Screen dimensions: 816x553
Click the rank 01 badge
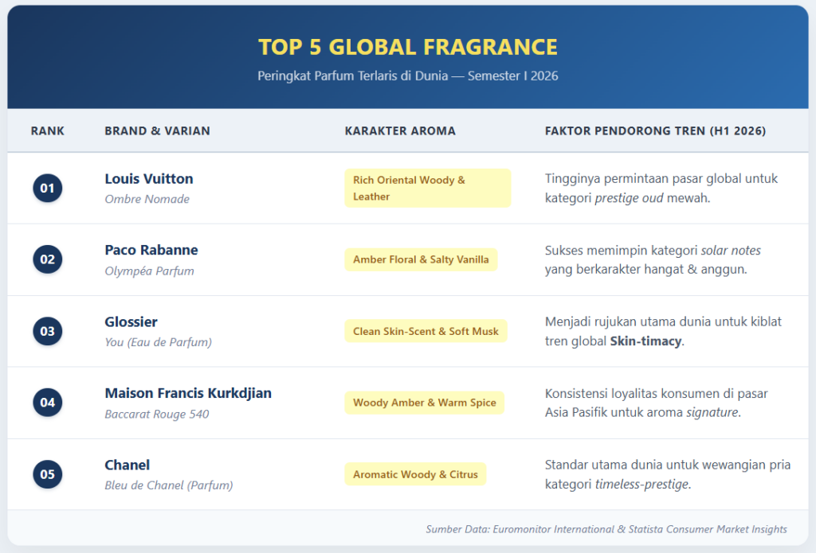(x=47, y=188)
